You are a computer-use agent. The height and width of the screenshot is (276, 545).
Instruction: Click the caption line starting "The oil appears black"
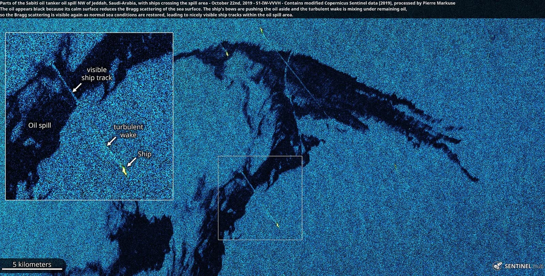point(203,9)
